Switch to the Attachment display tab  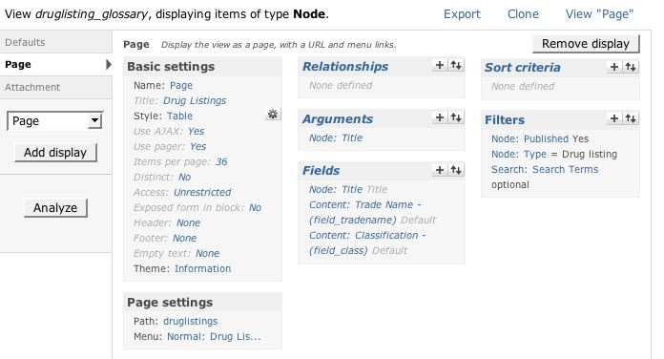[x=56, y=87]
